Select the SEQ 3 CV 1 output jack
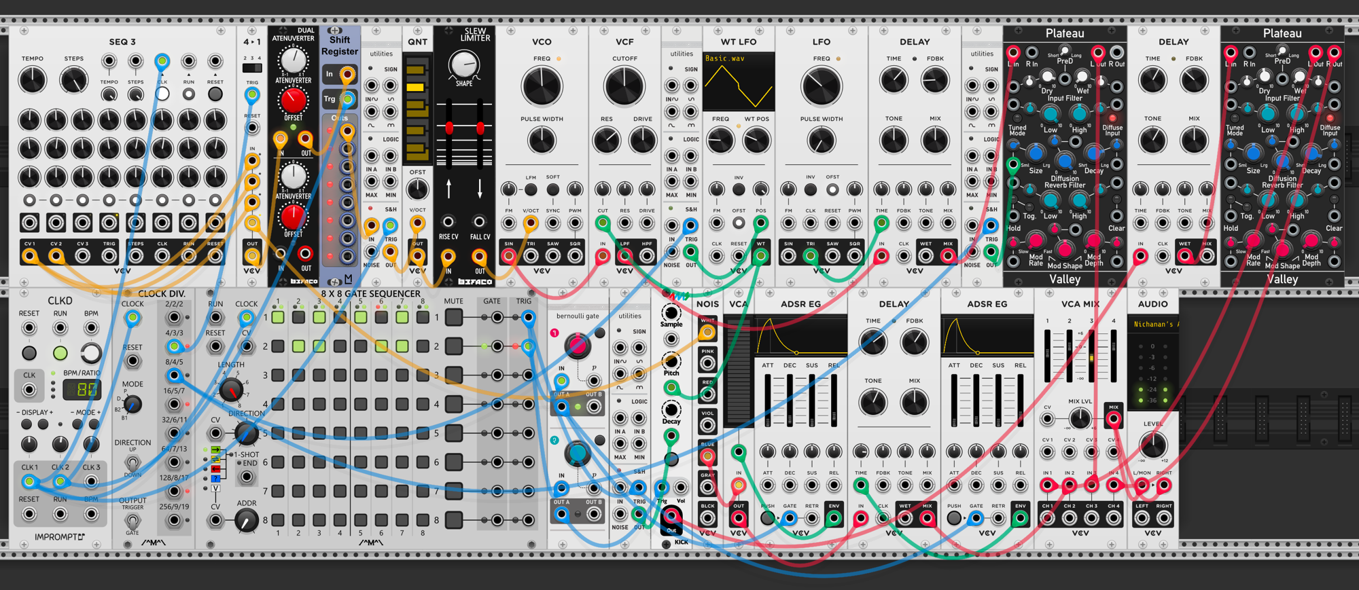 (29, 256)
